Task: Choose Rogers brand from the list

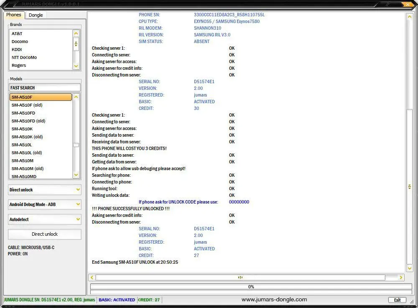Action: pos(19,65)
